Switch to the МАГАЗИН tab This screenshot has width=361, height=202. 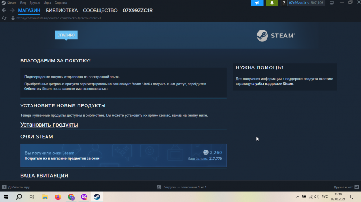pyautogui.click(x=29, y=11)
